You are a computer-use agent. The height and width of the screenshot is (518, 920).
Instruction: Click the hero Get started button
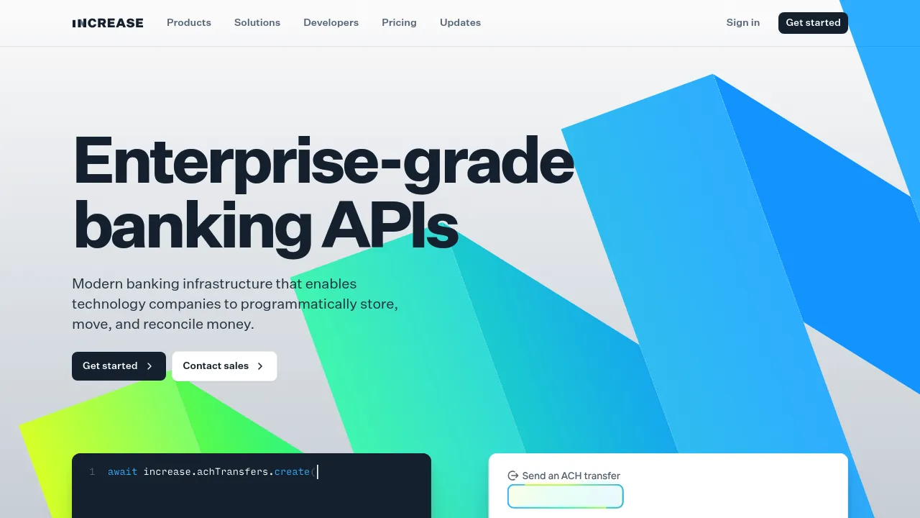[119, 366]
